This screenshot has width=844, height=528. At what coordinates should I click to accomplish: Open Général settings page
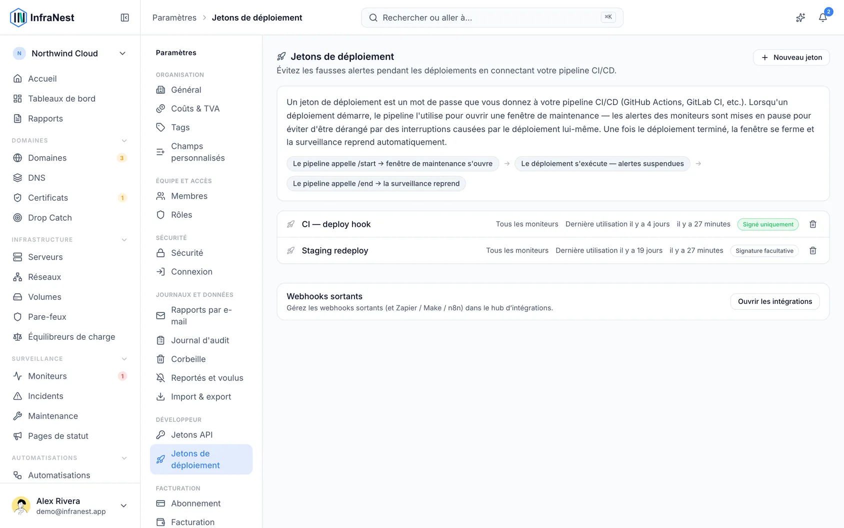click(x=201, y=90)
